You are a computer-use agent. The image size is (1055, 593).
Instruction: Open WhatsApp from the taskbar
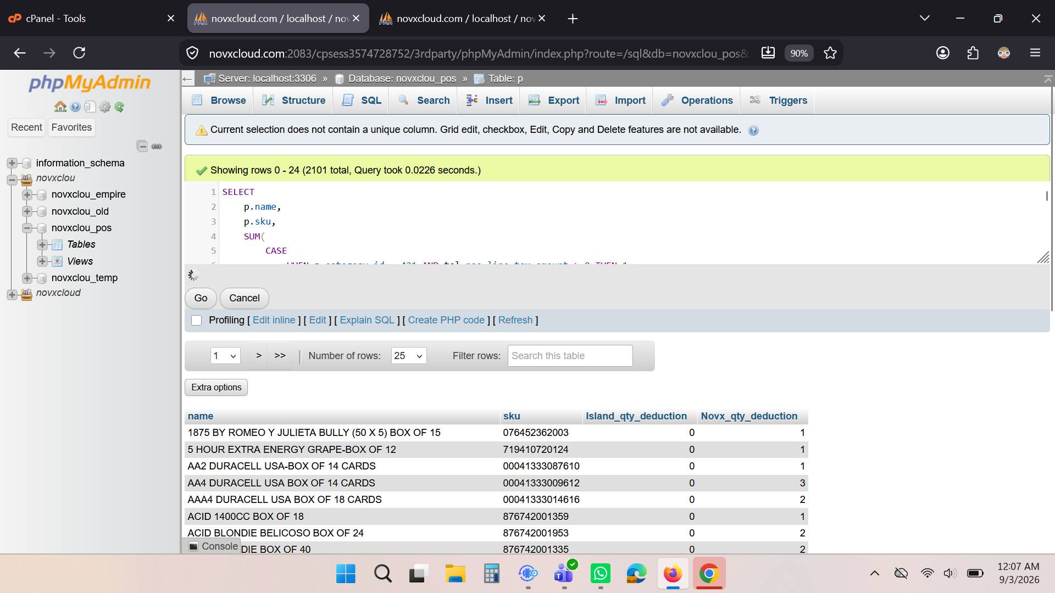(x=600, y=574)
